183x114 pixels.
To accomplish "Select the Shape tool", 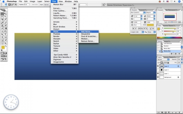I will pos(5,37).
